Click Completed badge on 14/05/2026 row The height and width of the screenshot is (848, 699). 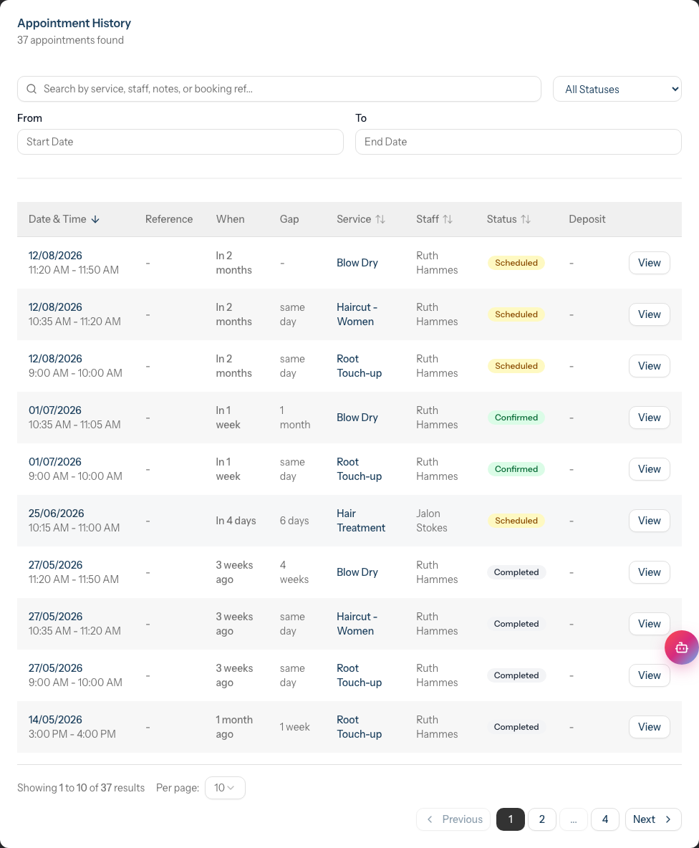point(516,727)
